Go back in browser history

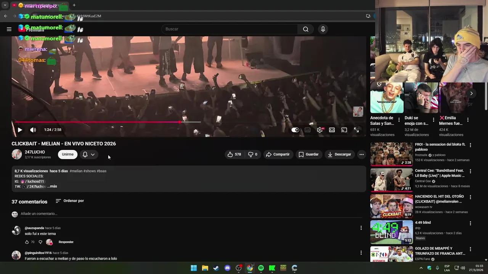(x=5, y=16)
